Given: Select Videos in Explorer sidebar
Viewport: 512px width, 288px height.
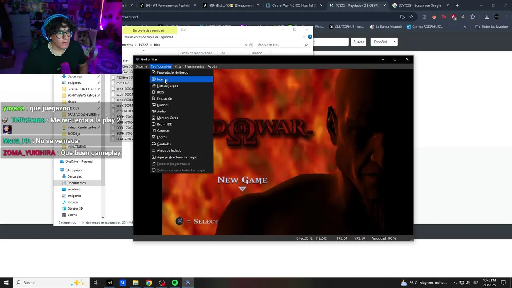Looking at the screenshot, I should [x=72, y=215].
